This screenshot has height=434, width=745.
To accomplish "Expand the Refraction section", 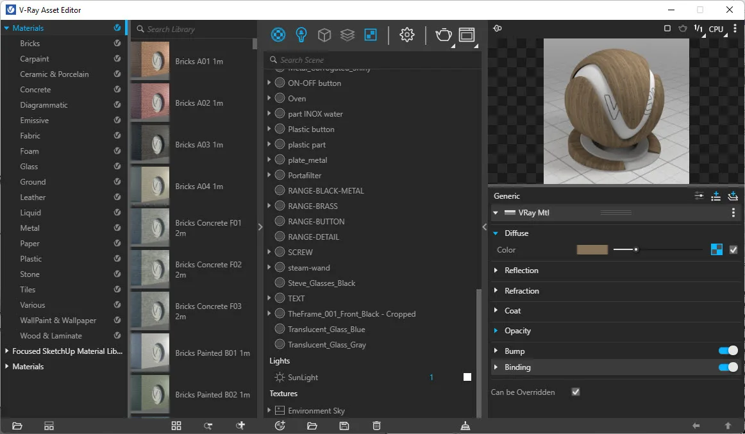I will click(x=521, y=291).
